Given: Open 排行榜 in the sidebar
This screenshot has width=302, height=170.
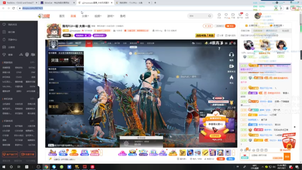Looking at the screenshot, I should [11, 32].
